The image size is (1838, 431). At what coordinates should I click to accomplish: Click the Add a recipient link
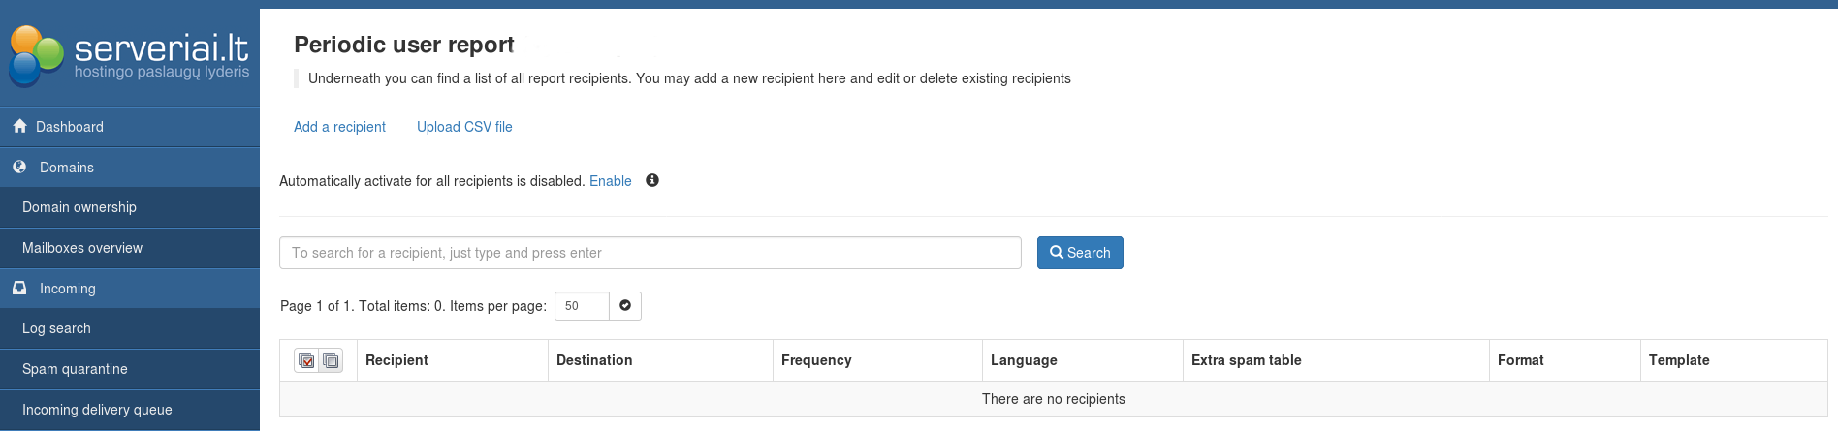coord(339,127)
